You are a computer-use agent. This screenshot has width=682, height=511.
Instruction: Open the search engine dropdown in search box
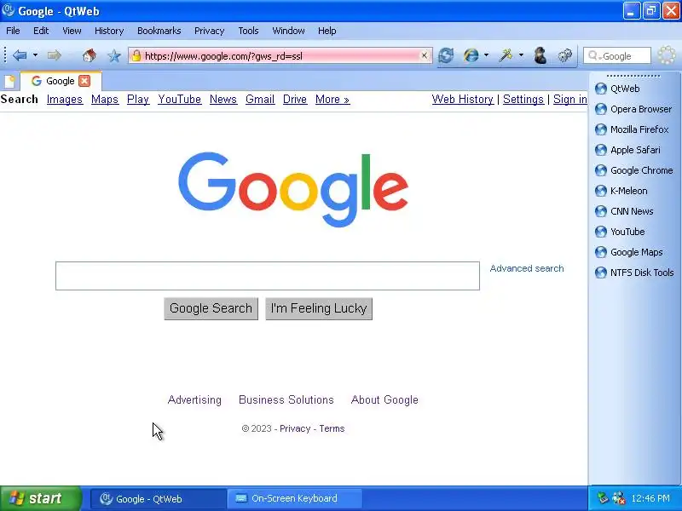[x=594, y=56]
